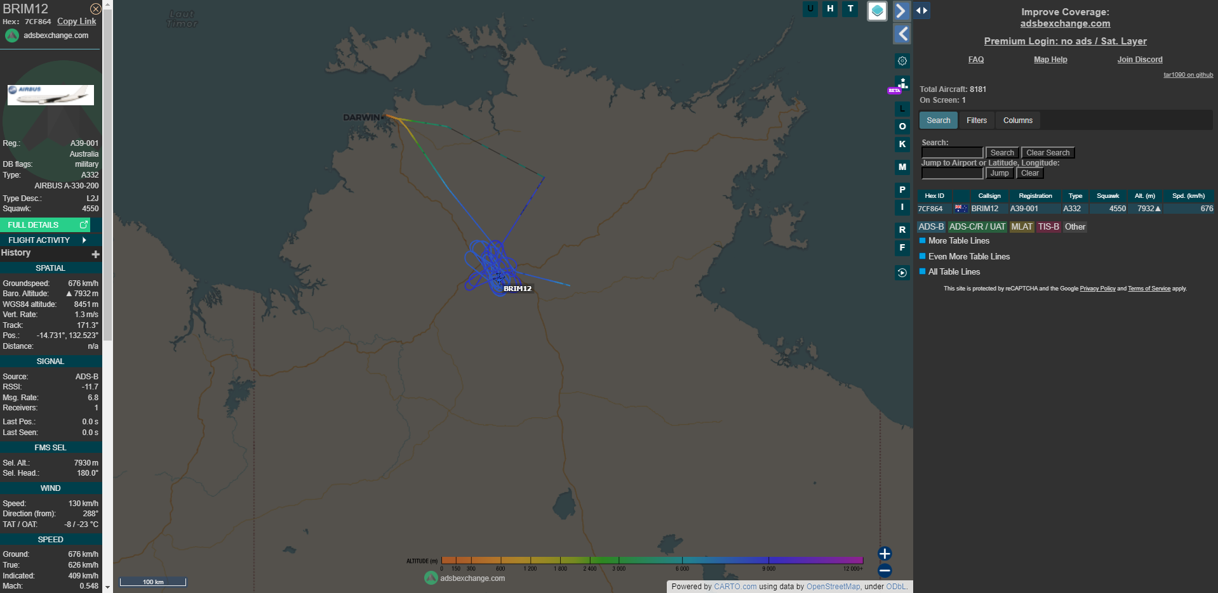This screenshot has height=593, width=1218.
Task: Switch to the Filters tab
Action: [x=977, y=121]
